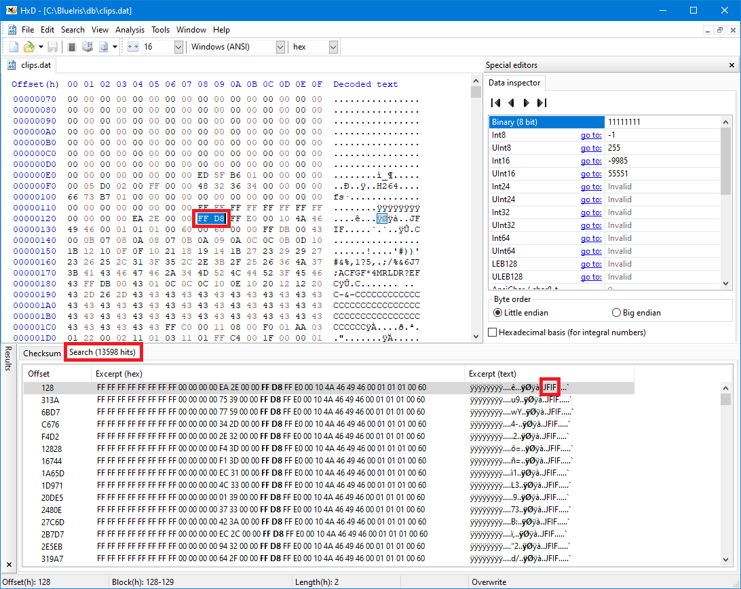Image resolution: width=741 pixels, height=589 pixels.
Task: Jump to last byte in Data inspector
Action: coord(541,102)
